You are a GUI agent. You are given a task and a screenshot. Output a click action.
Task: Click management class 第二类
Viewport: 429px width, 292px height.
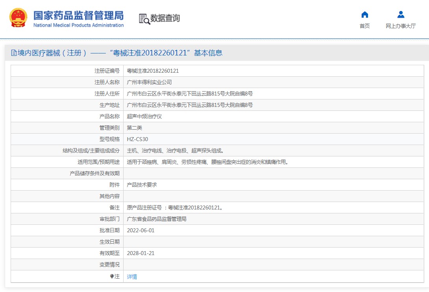[x=134, y=128]
